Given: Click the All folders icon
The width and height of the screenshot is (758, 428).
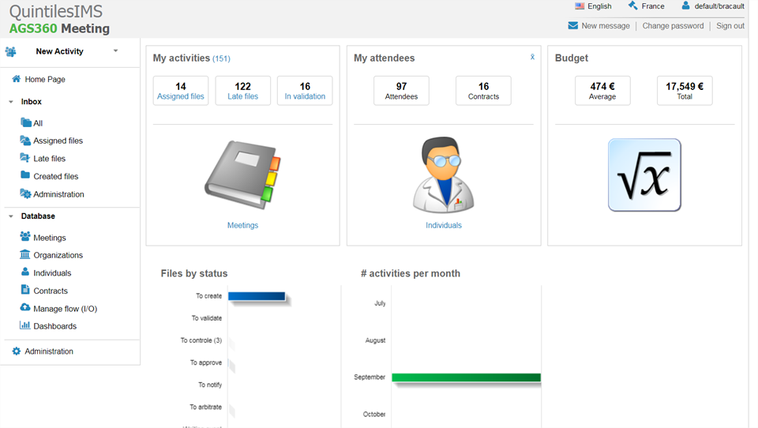Looking at the screenshot, I should point(25,122).
